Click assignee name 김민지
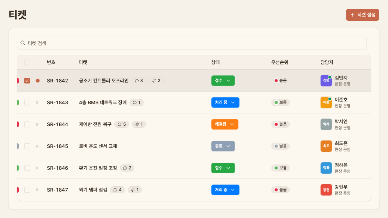Screen dimensions: 388x218 341,77
